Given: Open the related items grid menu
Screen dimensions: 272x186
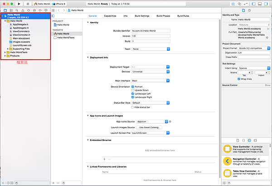Looking at the screenshot, I should click(x=53, y=10).
